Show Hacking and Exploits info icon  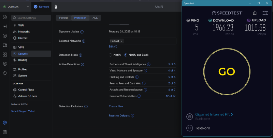click(x=137, y=77)
